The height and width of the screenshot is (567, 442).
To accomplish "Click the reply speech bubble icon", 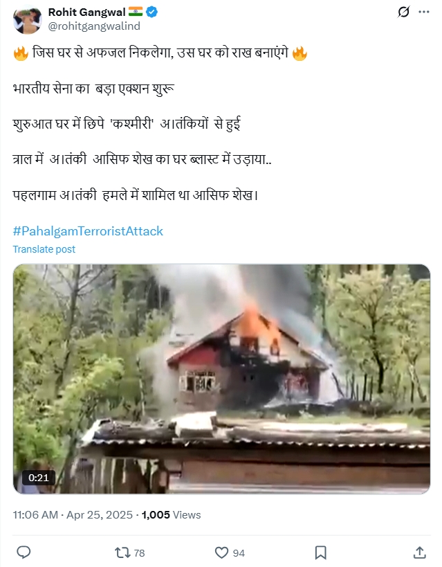I will coord(24,552).
